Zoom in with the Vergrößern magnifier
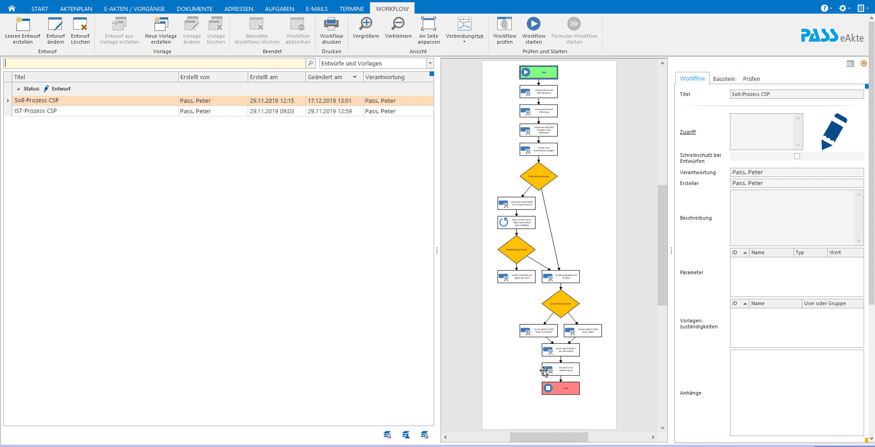875x447 pixels. (365, 25)
